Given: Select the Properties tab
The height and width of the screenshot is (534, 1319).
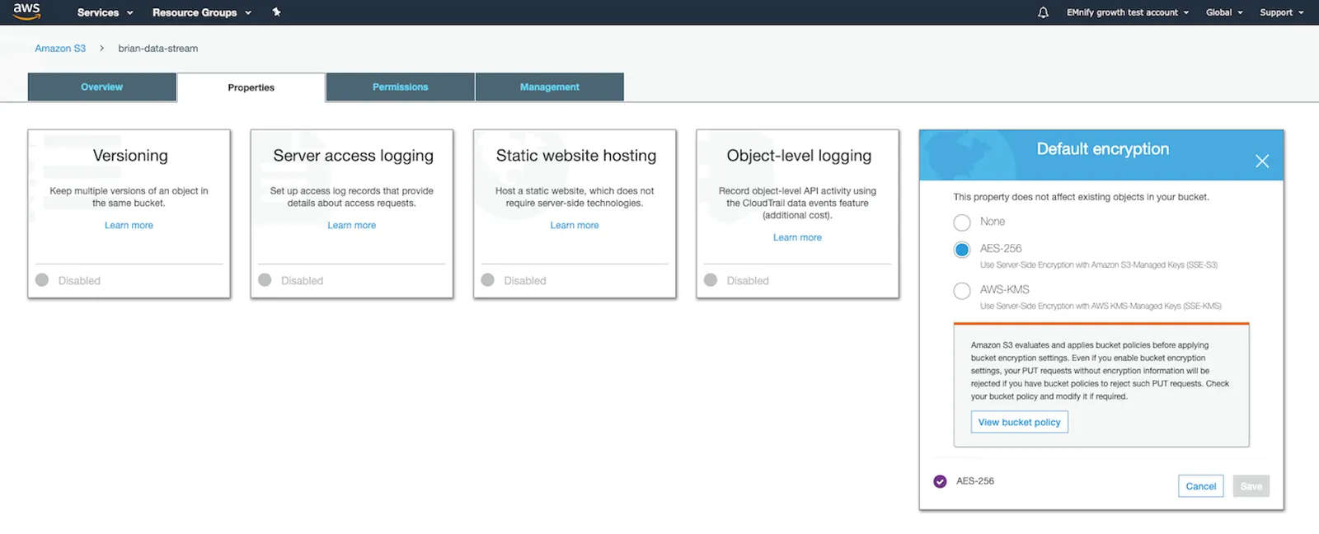Looking at the screenshot, I should pyautogui.click(x=251, y=87).
